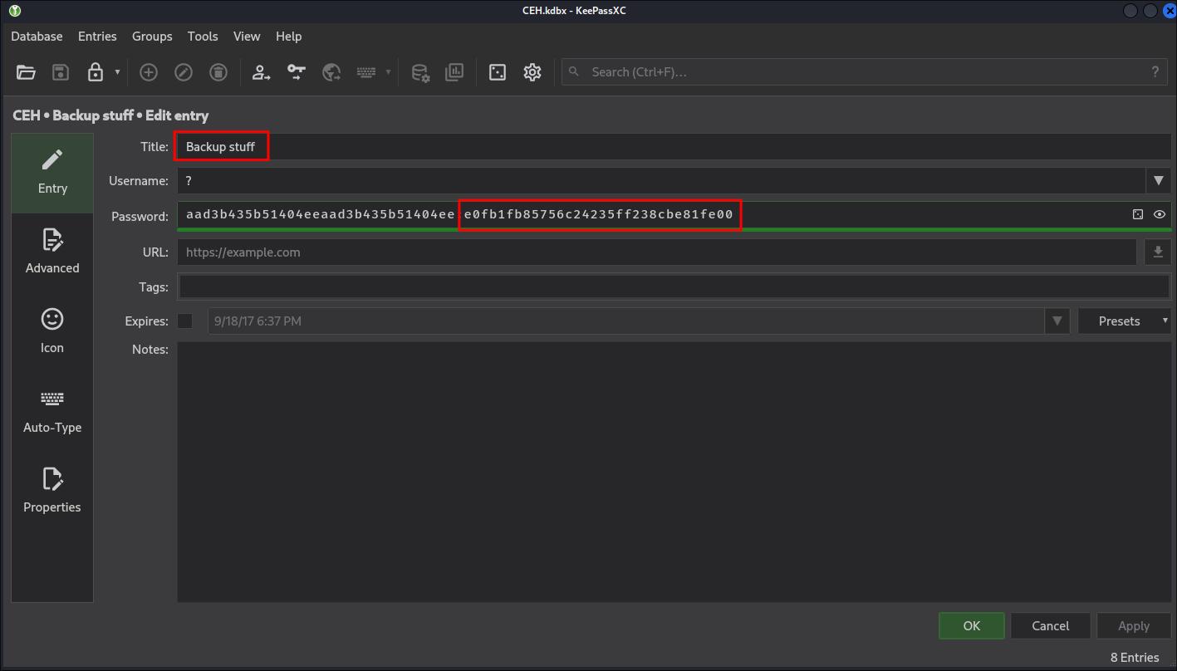Click the Delete entry trash icon

pyautogui.click(x=218, y=72)
